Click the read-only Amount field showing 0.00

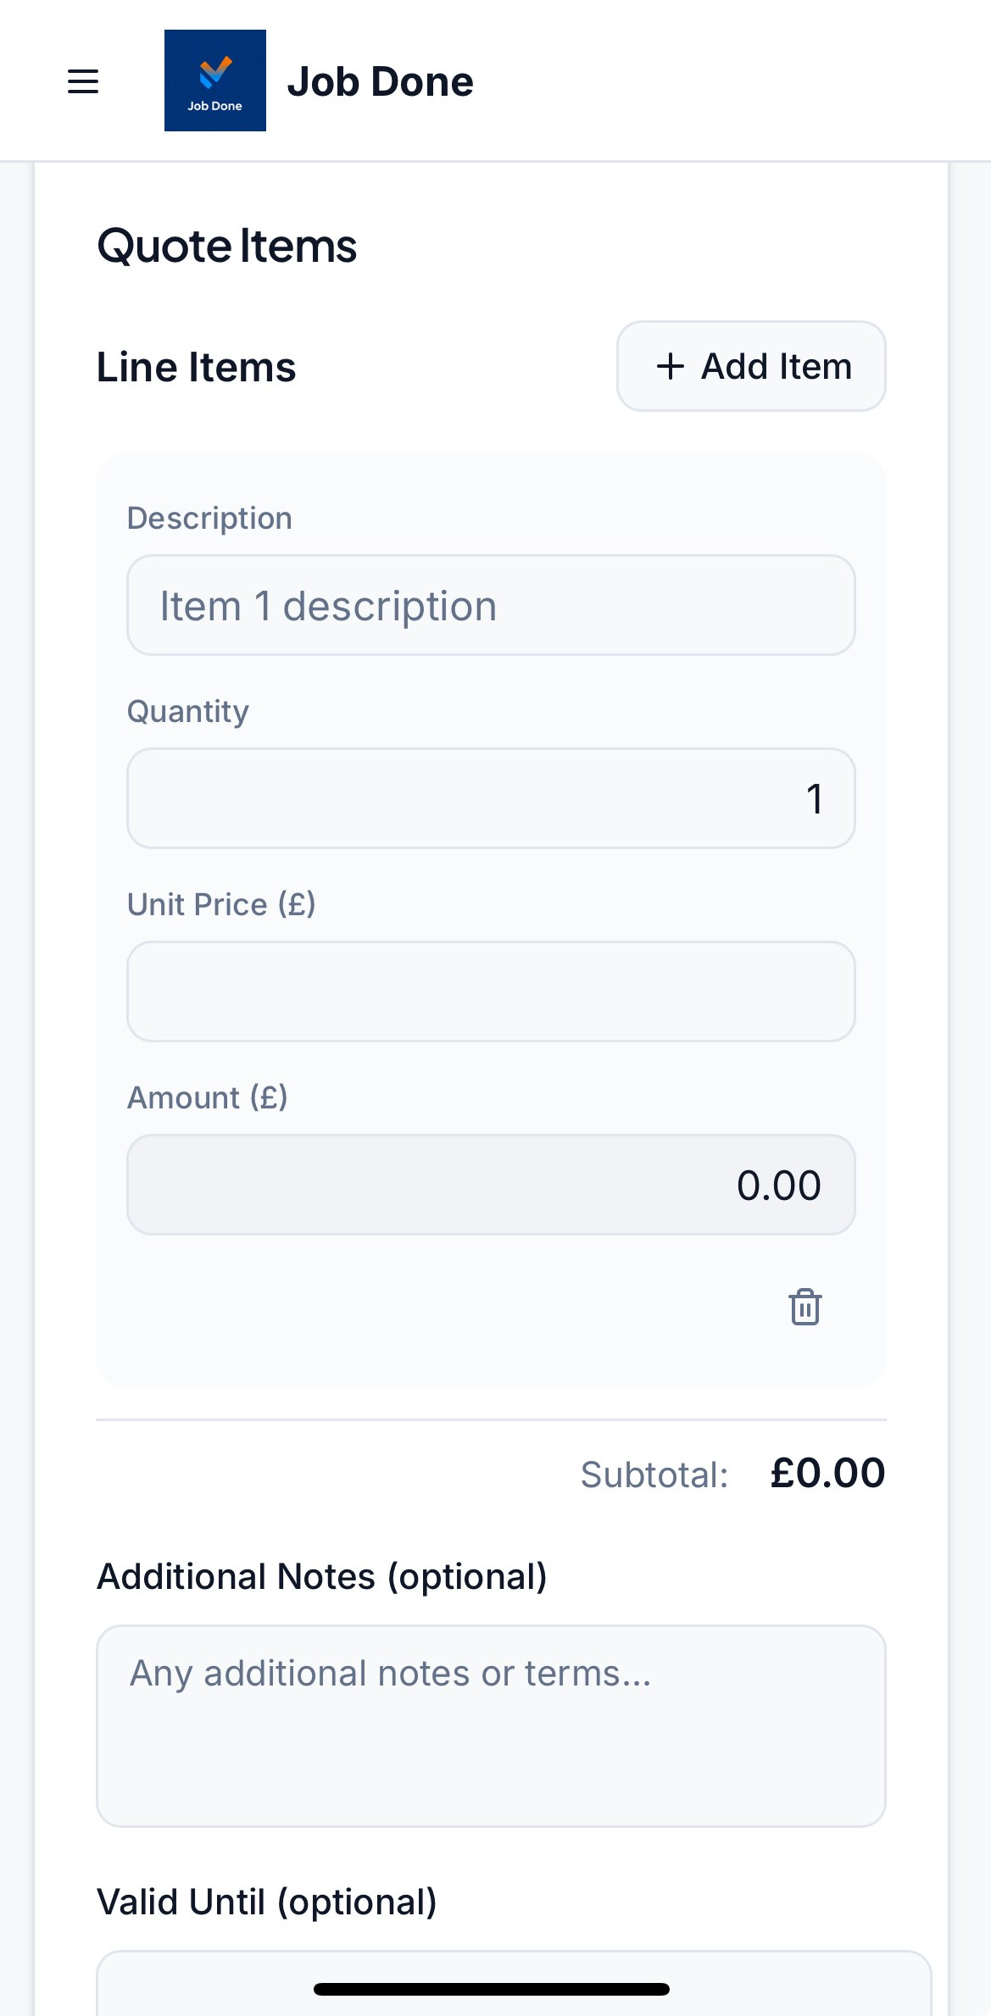[491, 1184]
